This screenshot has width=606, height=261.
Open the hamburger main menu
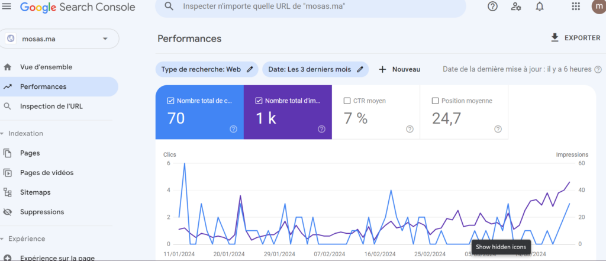point(7,7)
